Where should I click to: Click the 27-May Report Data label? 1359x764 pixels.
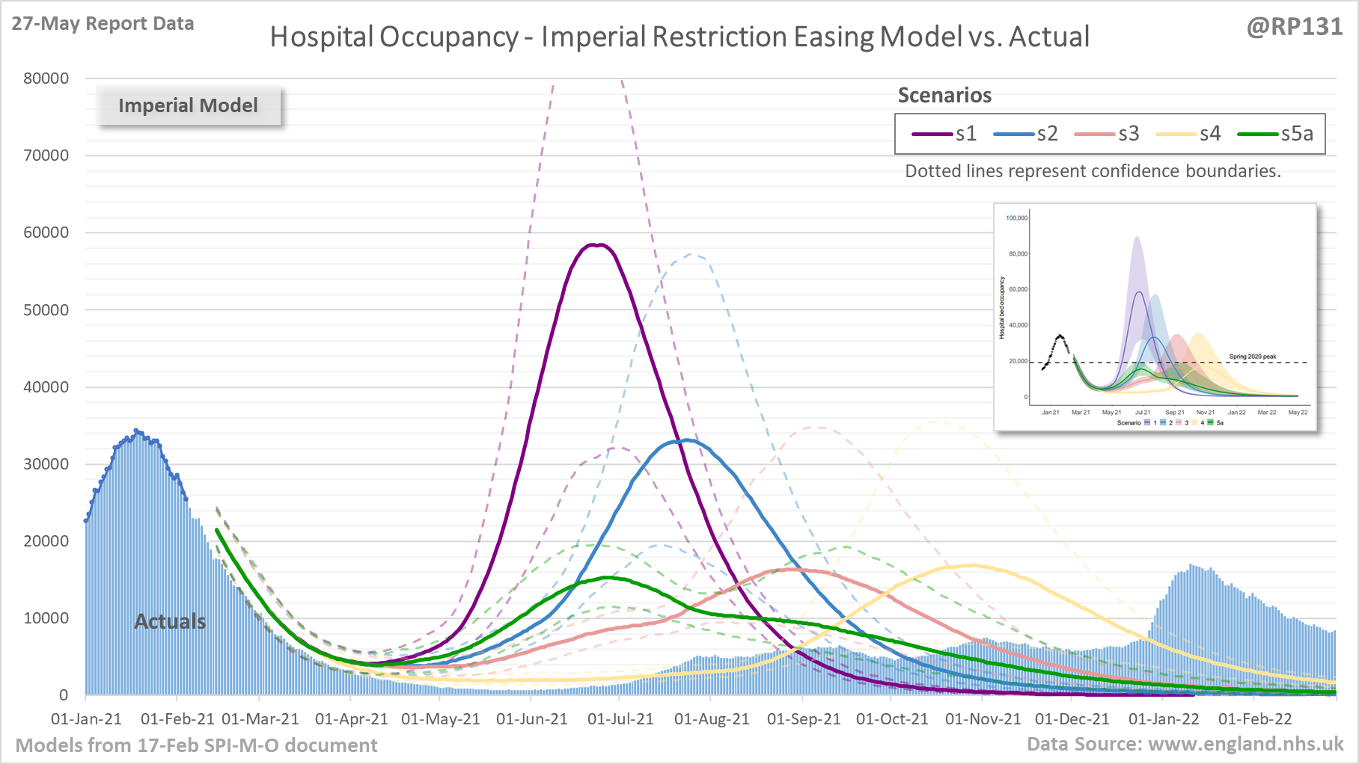click(x=103, y=24)
